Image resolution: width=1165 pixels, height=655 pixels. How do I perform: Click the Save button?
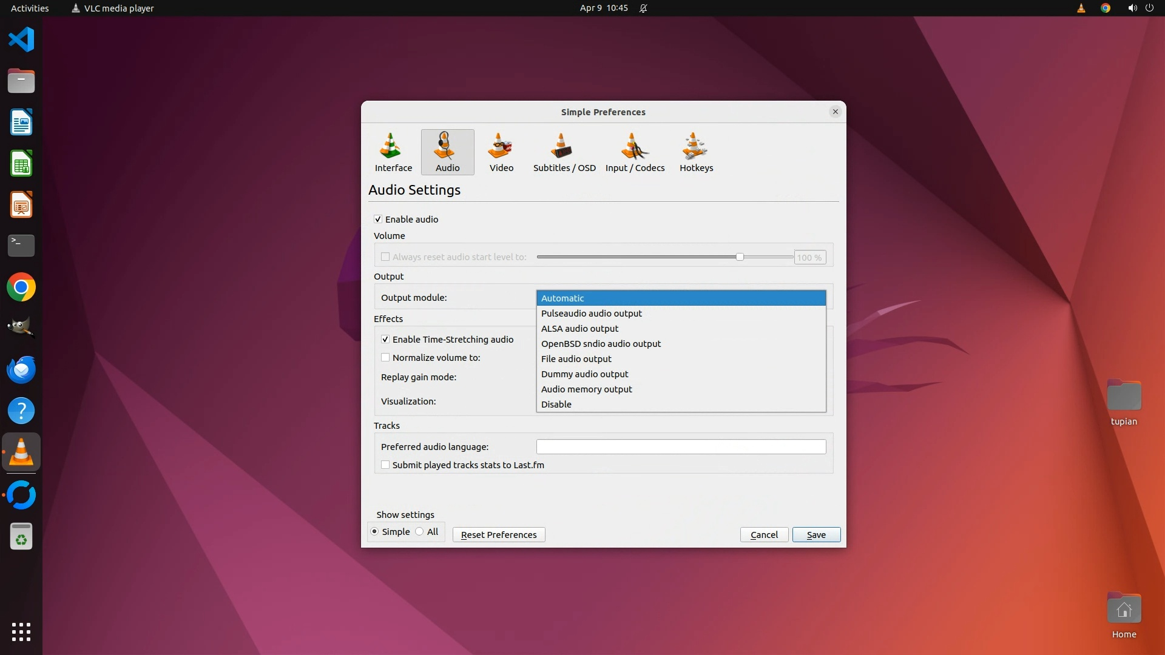pos(816,535)
